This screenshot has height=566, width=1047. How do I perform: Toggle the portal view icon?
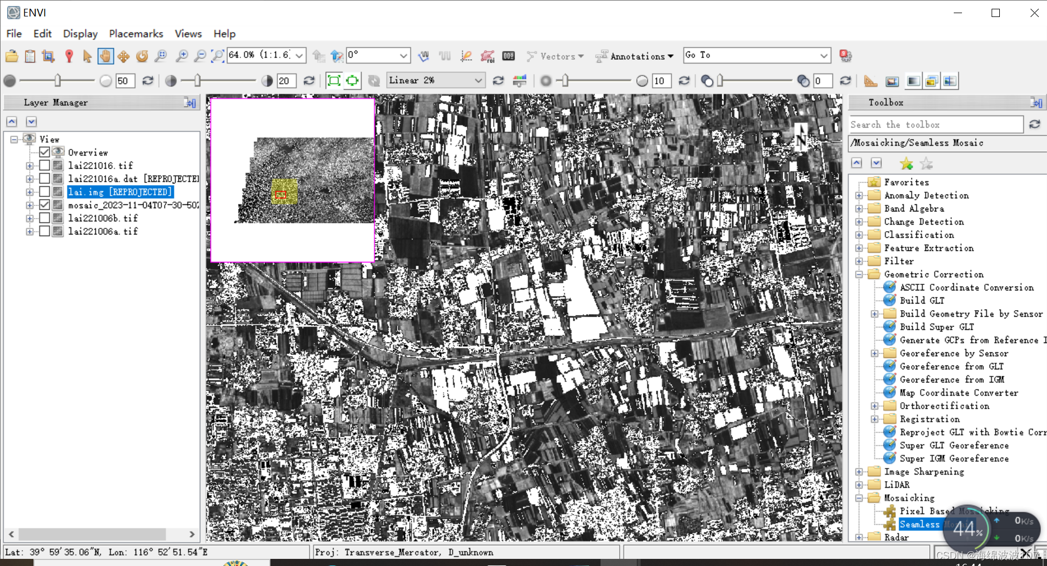tap(892, 81)
